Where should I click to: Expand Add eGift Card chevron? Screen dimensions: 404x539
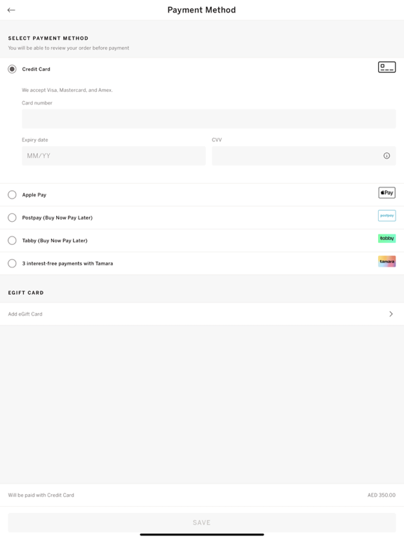(391, 314)
